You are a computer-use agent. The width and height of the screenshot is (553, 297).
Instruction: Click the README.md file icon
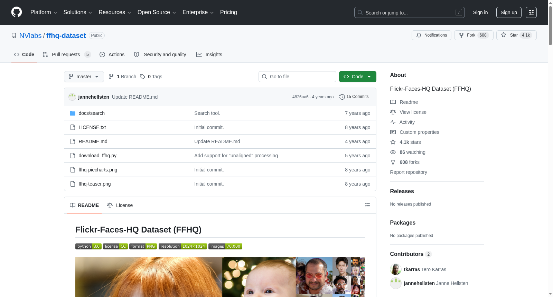coord(73,141)
